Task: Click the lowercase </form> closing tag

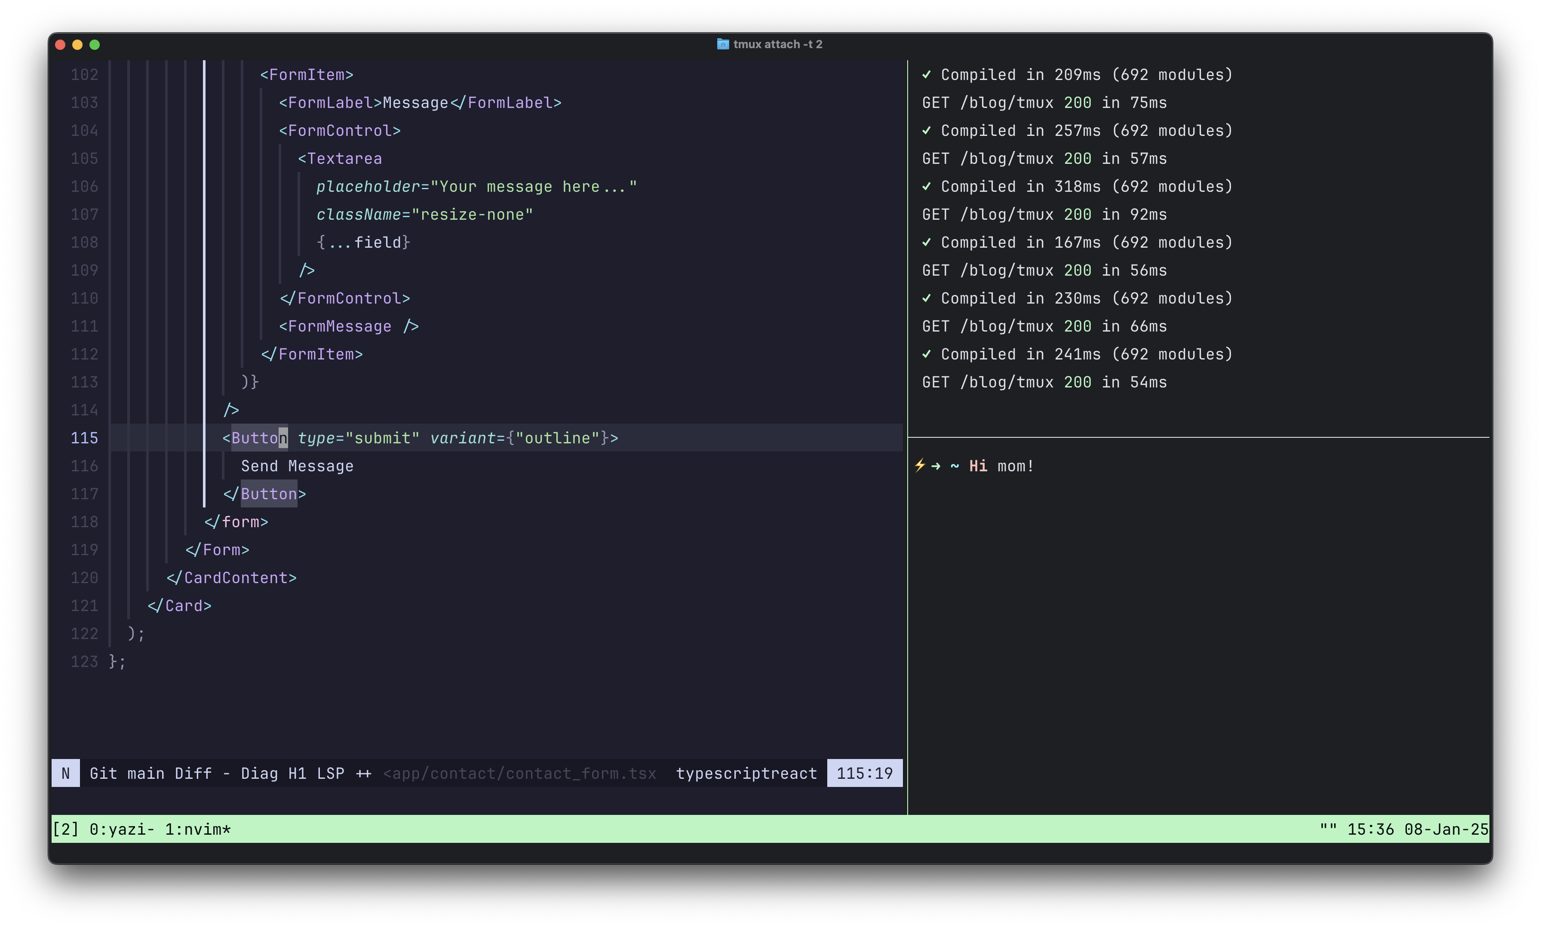Action: pyautogui.click(x=236, y=522)
